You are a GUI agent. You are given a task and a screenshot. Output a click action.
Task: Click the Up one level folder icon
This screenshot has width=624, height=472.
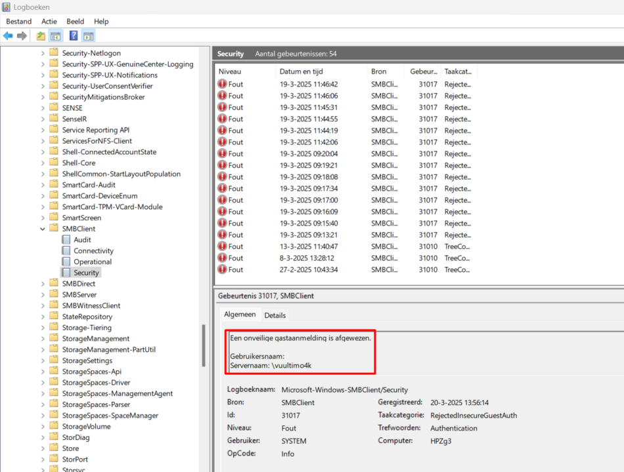coord(41,36)
